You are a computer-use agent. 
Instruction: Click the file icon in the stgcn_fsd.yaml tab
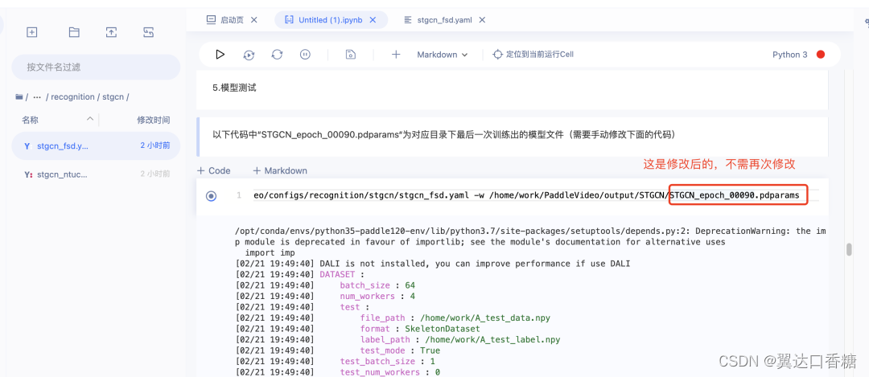(x=409, y=20)
